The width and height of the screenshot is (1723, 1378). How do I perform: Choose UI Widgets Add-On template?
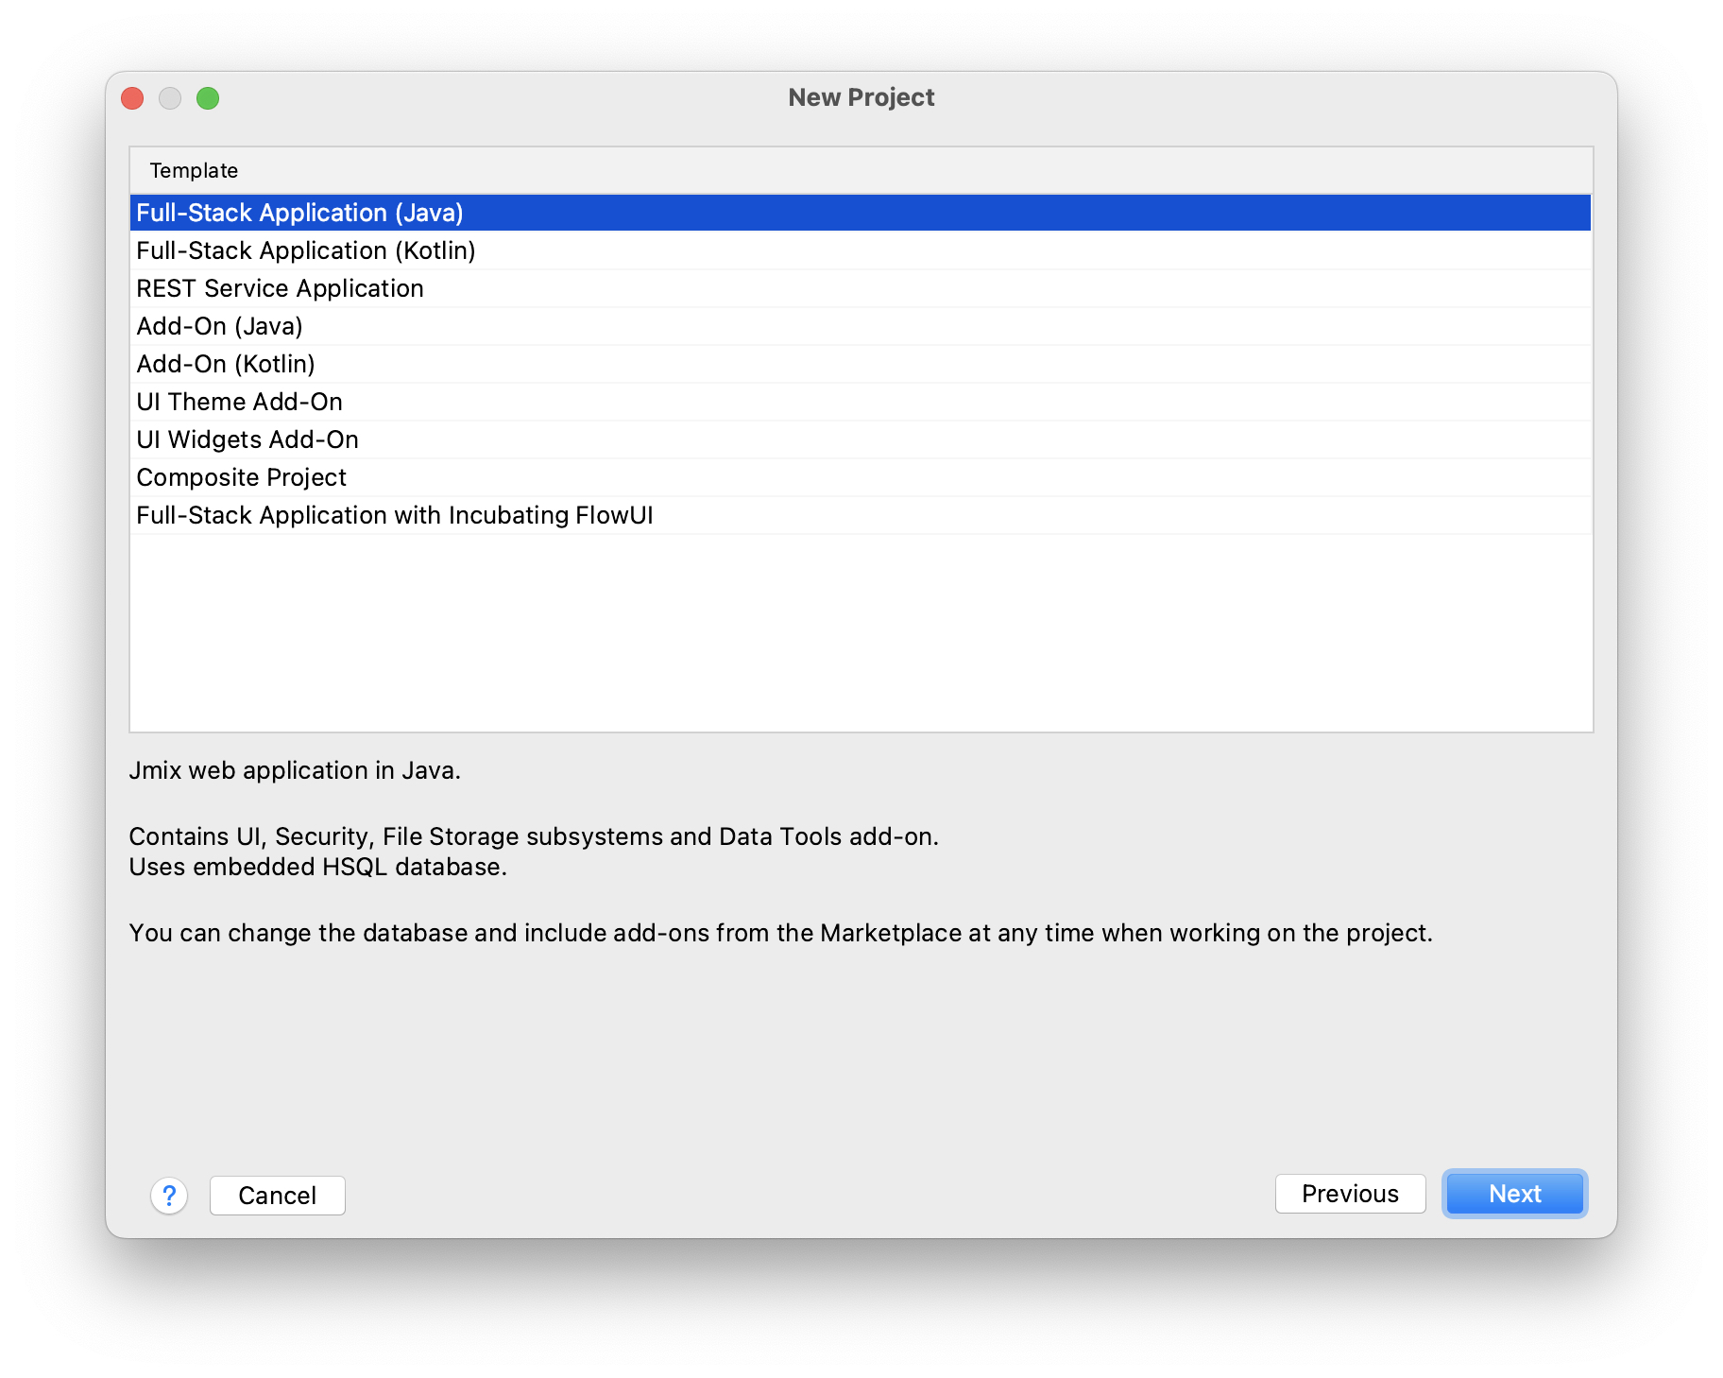point(861,439)
